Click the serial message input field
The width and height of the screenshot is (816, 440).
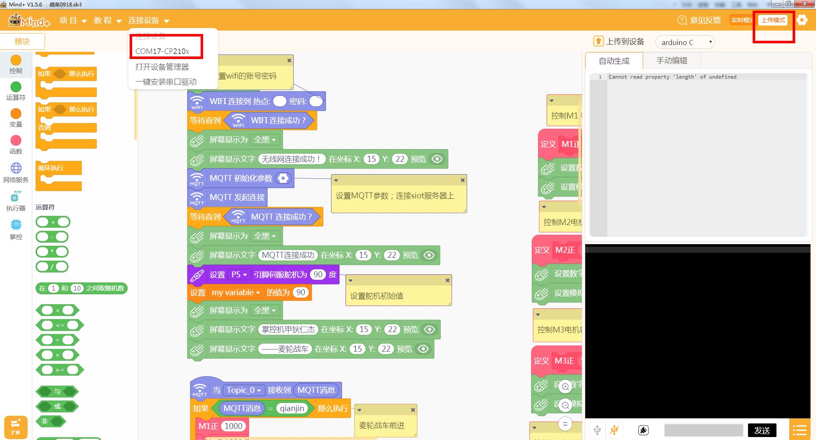coord(703,430)
